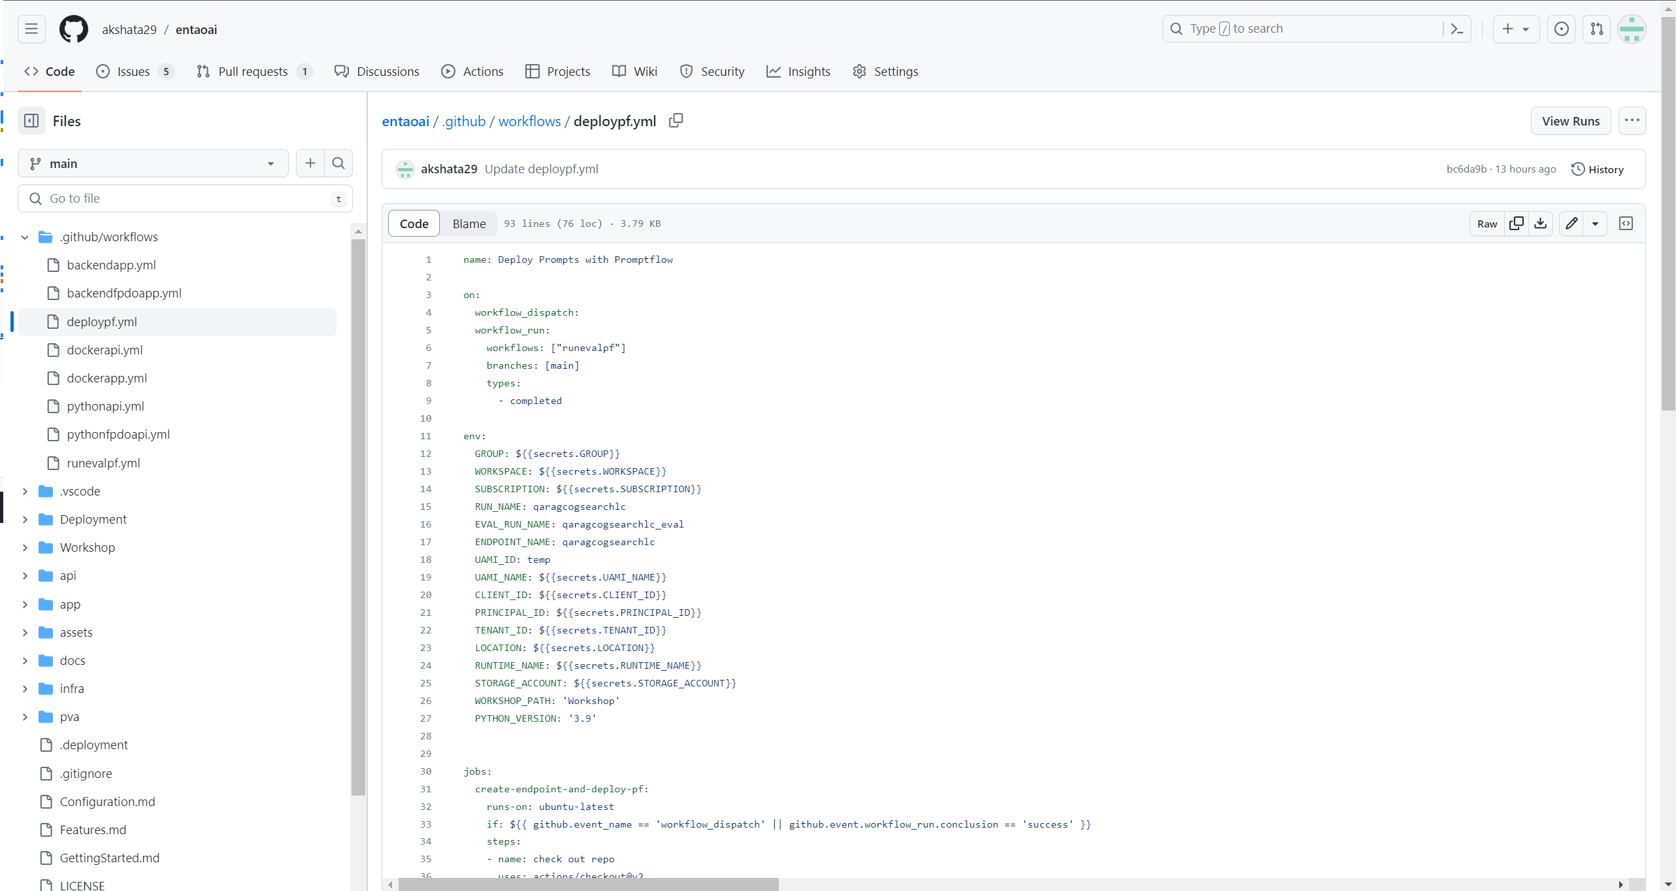The height and width of the screenshot is (891, 1676).
Task: Open the Wiki tab
Action: pyautogui.click(x=635, y=71)
